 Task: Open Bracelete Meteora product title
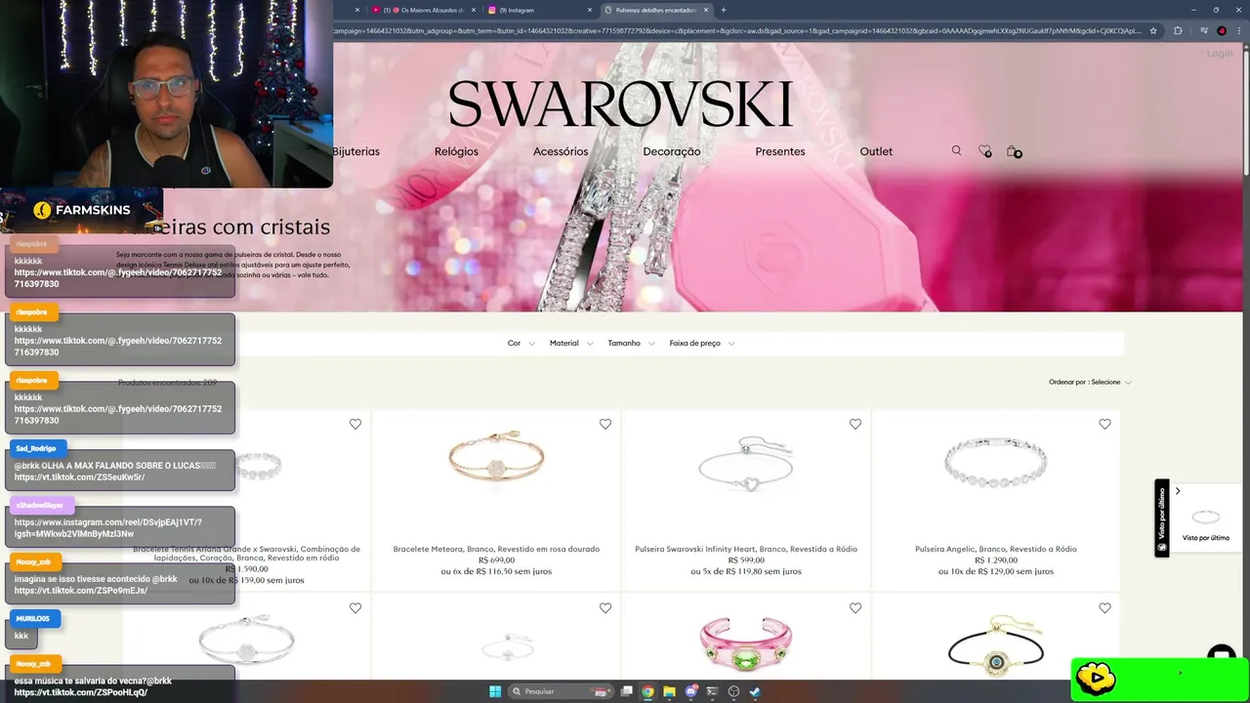496,549
